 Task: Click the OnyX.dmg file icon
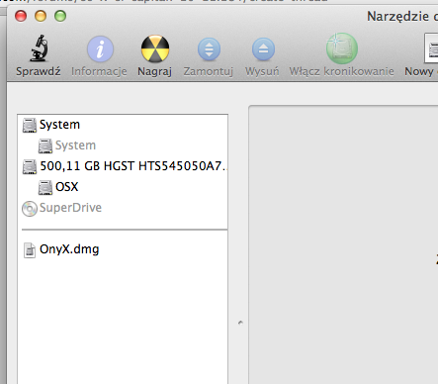pos(30,250)
